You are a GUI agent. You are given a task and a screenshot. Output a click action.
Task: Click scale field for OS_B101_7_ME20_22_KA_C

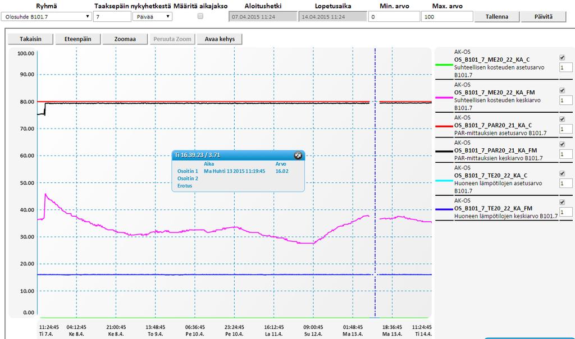click(565, 67)
